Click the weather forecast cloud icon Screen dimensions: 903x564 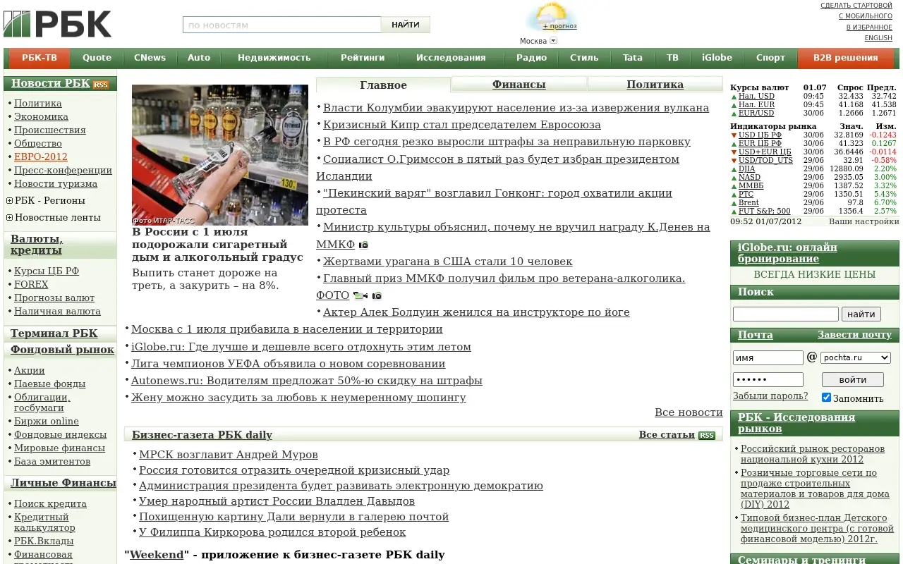pos(551,16)
